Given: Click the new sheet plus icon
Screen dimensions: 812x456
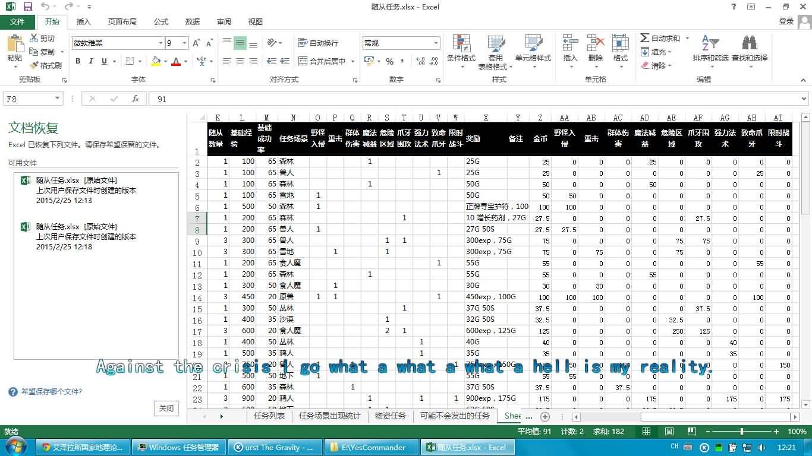Looking at the screenshot, I should (x=545, y=416).
